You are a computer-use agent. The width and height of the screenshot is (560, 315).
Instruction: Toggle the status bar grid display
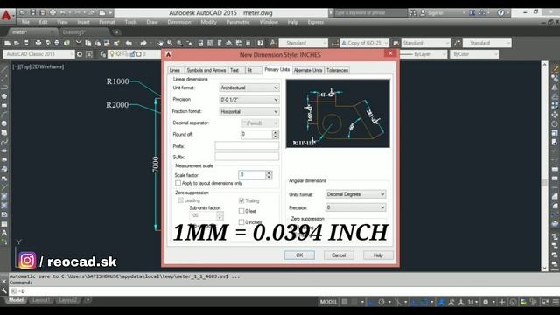click(345, 302)
